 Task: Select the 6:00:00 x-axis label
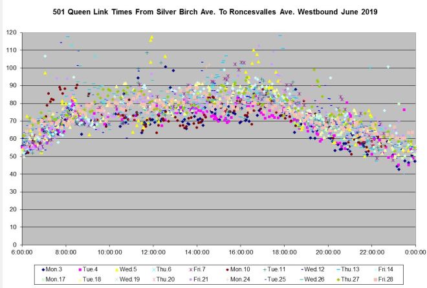tap(22, 253)
